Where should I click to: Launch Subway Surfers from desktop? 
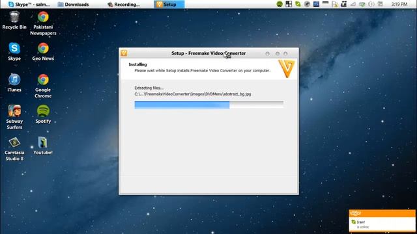[14, 117]
